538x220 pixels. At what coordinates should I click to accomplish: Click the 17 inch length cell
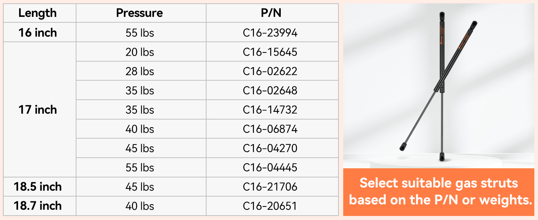37,110
